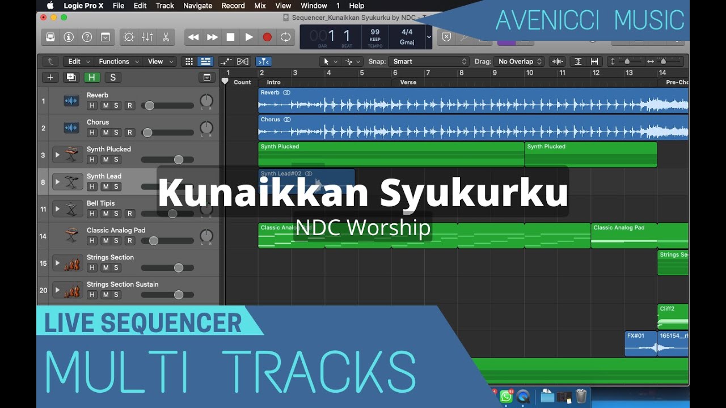
Task: Open the Editors scissors icon
Action: (166, 37)
